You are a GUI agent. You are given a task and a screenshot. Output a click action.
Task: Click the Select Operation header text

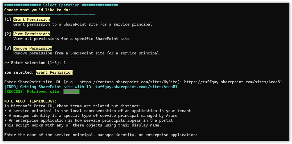(x=61, y=5)
